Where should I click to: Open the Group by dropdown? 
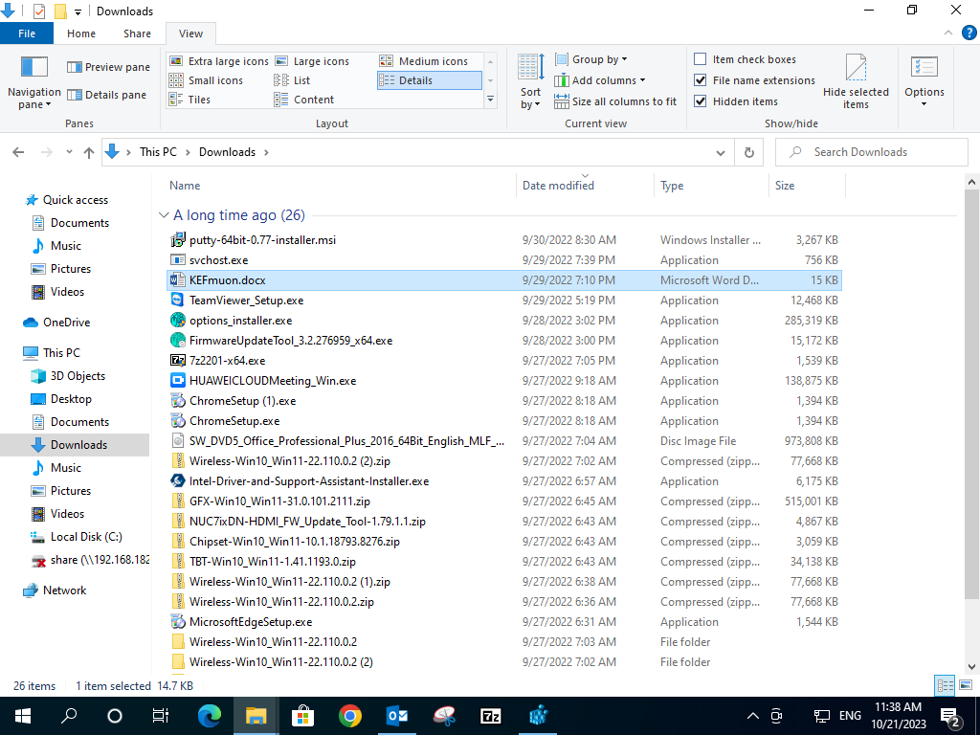600,59
